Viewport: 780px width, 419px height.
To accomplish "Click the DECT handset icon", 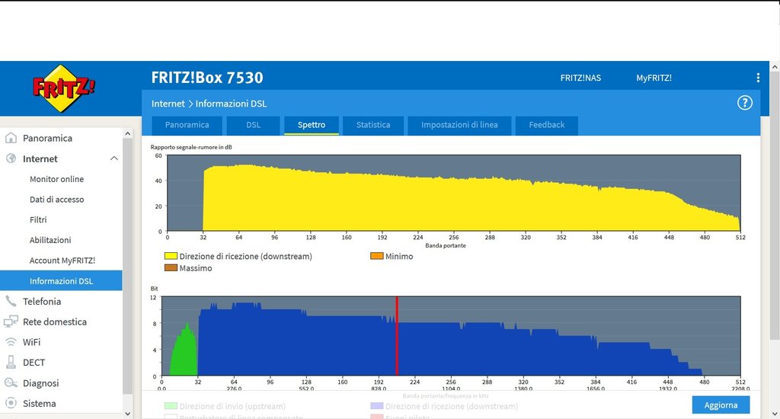I will click(x=11, y=363).
